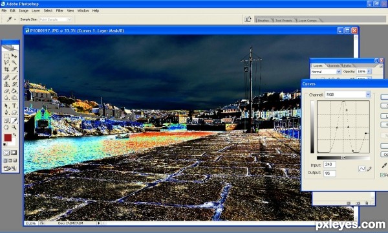This screenshot has width=388, height=233.
Task: Open the Layer menu
Action: [x=36, y=10]
